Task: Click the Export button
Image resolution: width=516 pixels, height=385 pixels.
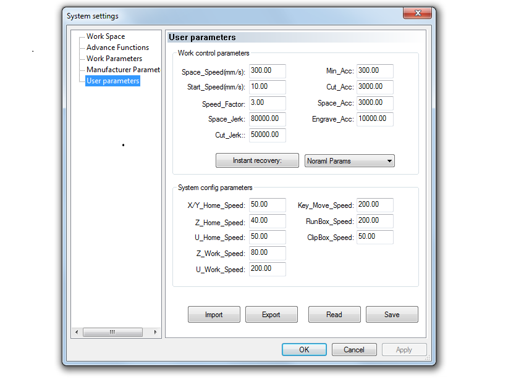Action: (271, 315)
